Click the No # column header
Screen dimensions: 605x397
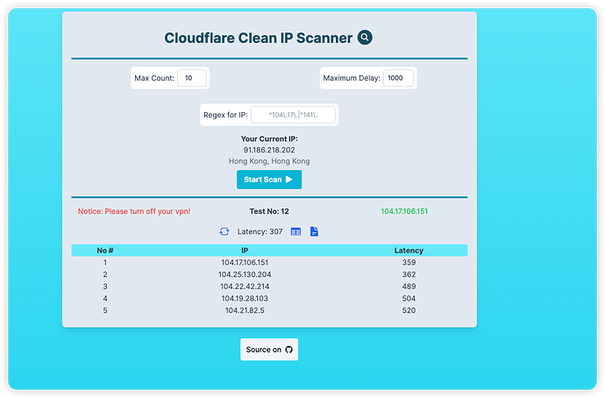[105, 251]
